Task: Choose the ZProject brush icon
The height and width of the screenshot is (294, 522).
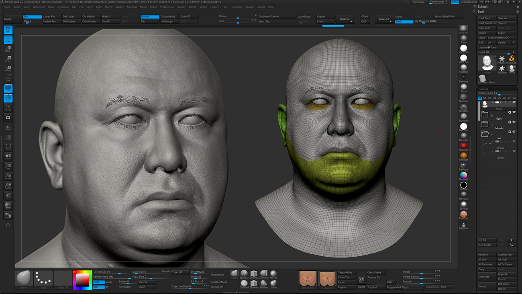Action: pyautogui.click(x=264, y=275)
